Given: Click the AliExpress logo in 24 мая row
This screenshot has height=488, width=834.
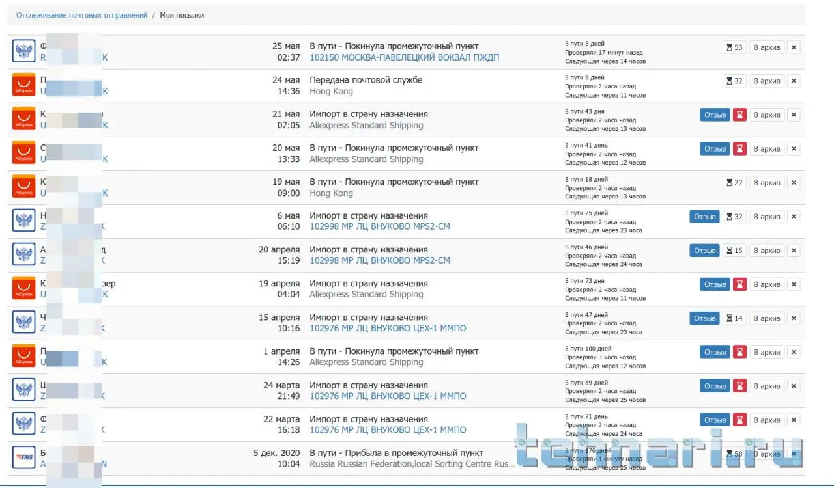Looking at the screenshot, I should (24, 85).
